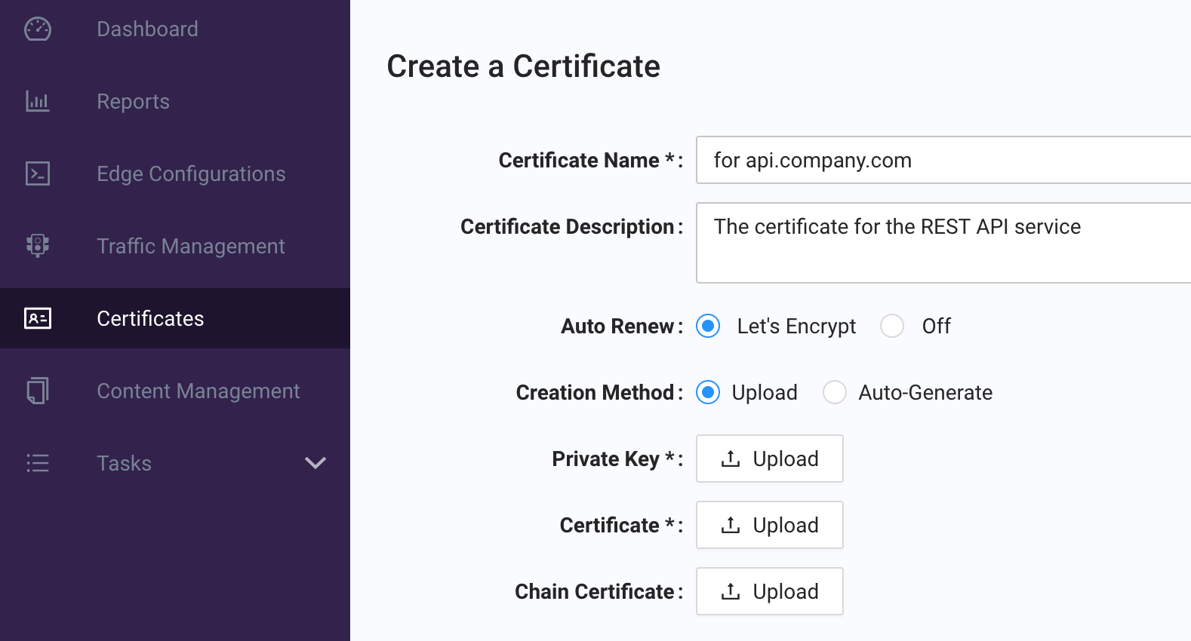Click the Chain Certificate label

click(599, 591)
